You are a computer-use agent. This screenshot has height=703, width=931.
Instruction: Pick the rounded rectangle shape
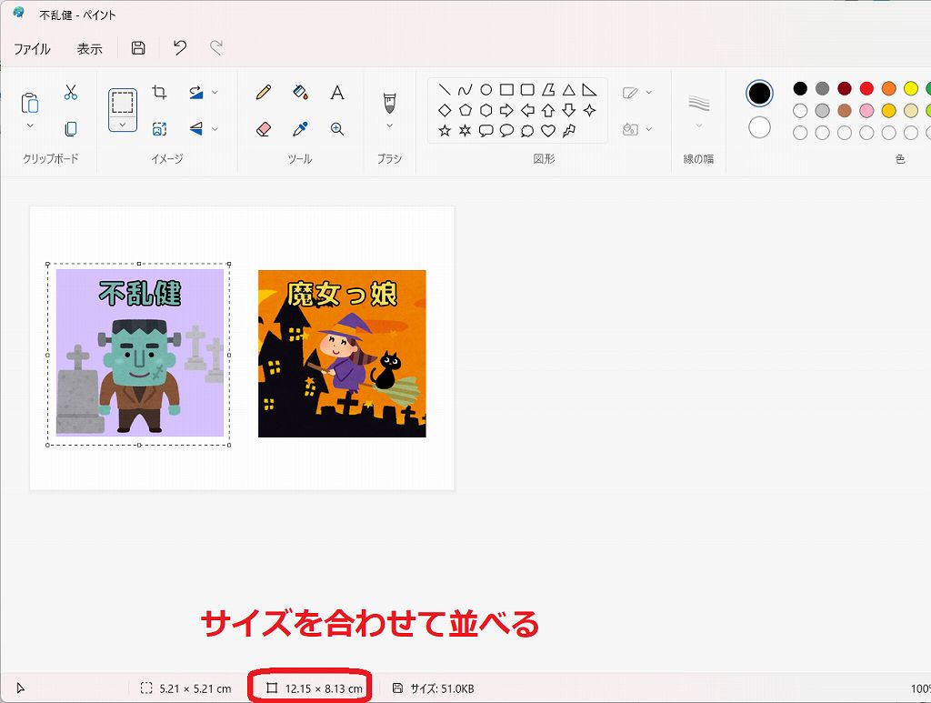click(527, 90)
